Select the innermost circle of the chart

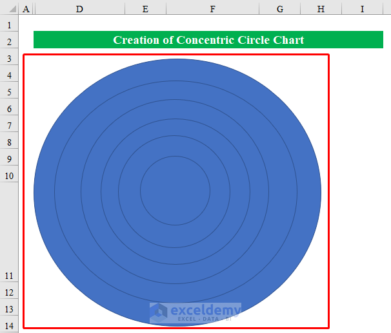(175, 191)
